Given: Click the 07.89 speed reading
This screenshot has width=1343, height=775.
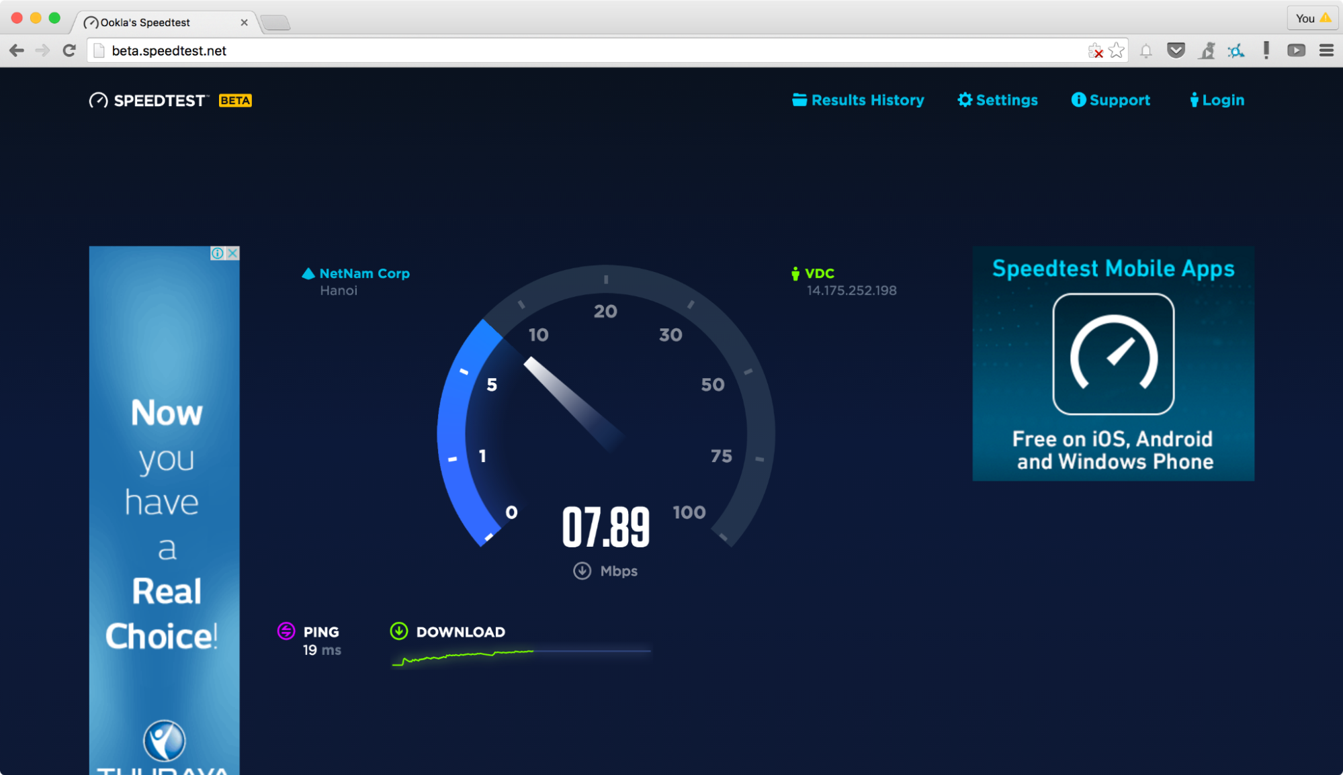Looking at the screenshot, I should [606, 528].
